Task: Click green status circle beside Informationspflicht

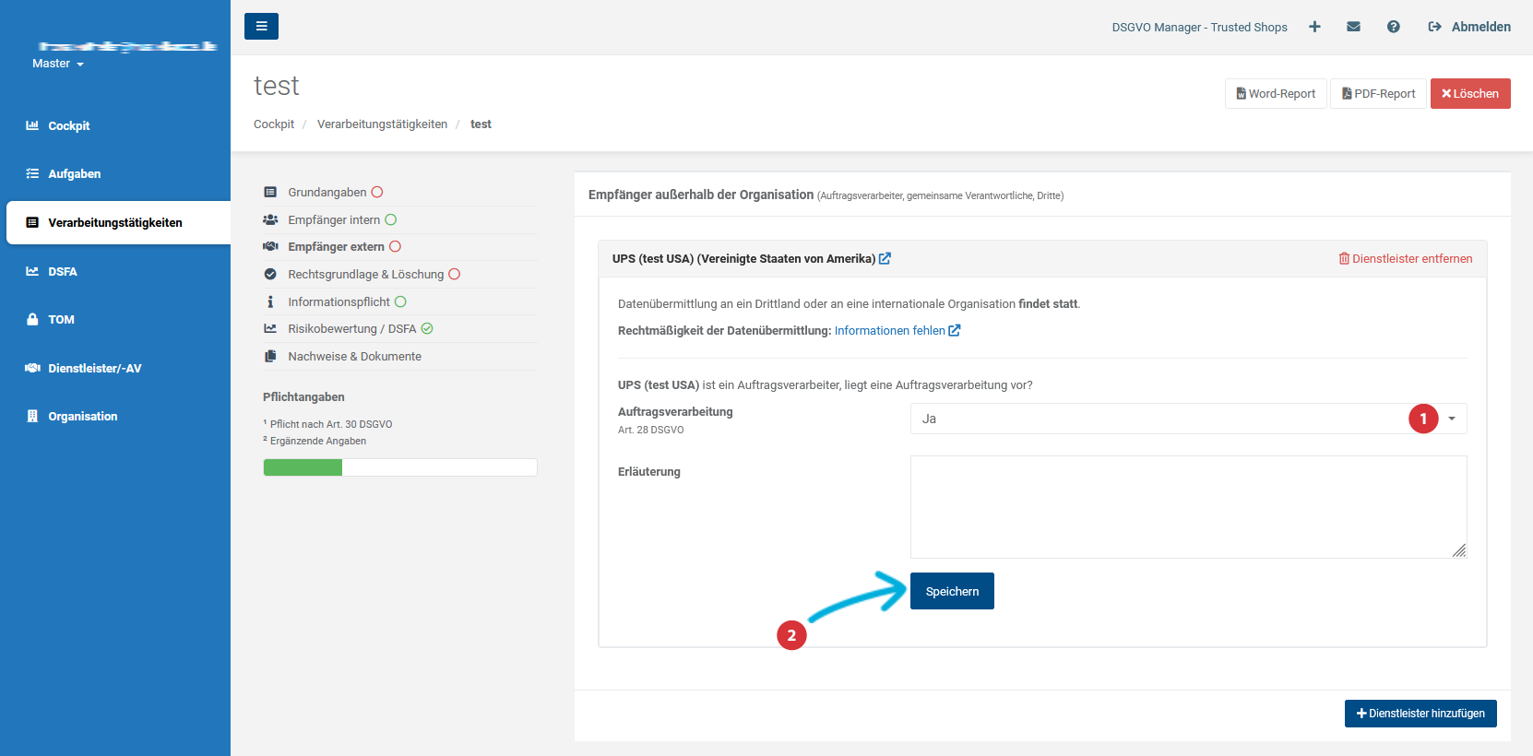Action: click(x=400, y=302)
